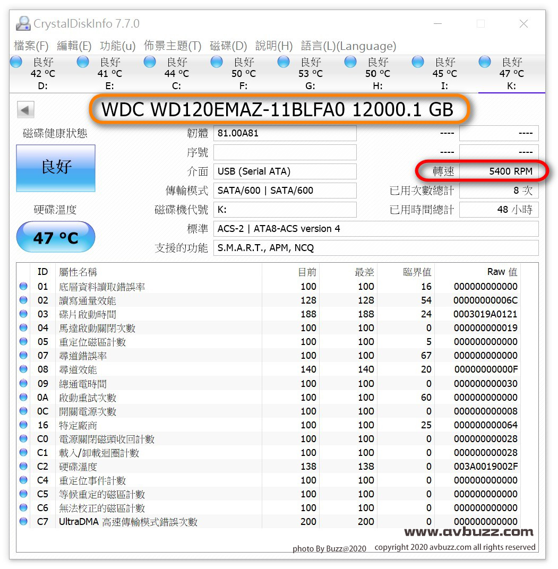The width and height of the screenshot is (558, 569).
Task: Click blue dot next to C7 UltraDMA attribute
Action: [x=23, y=522]
